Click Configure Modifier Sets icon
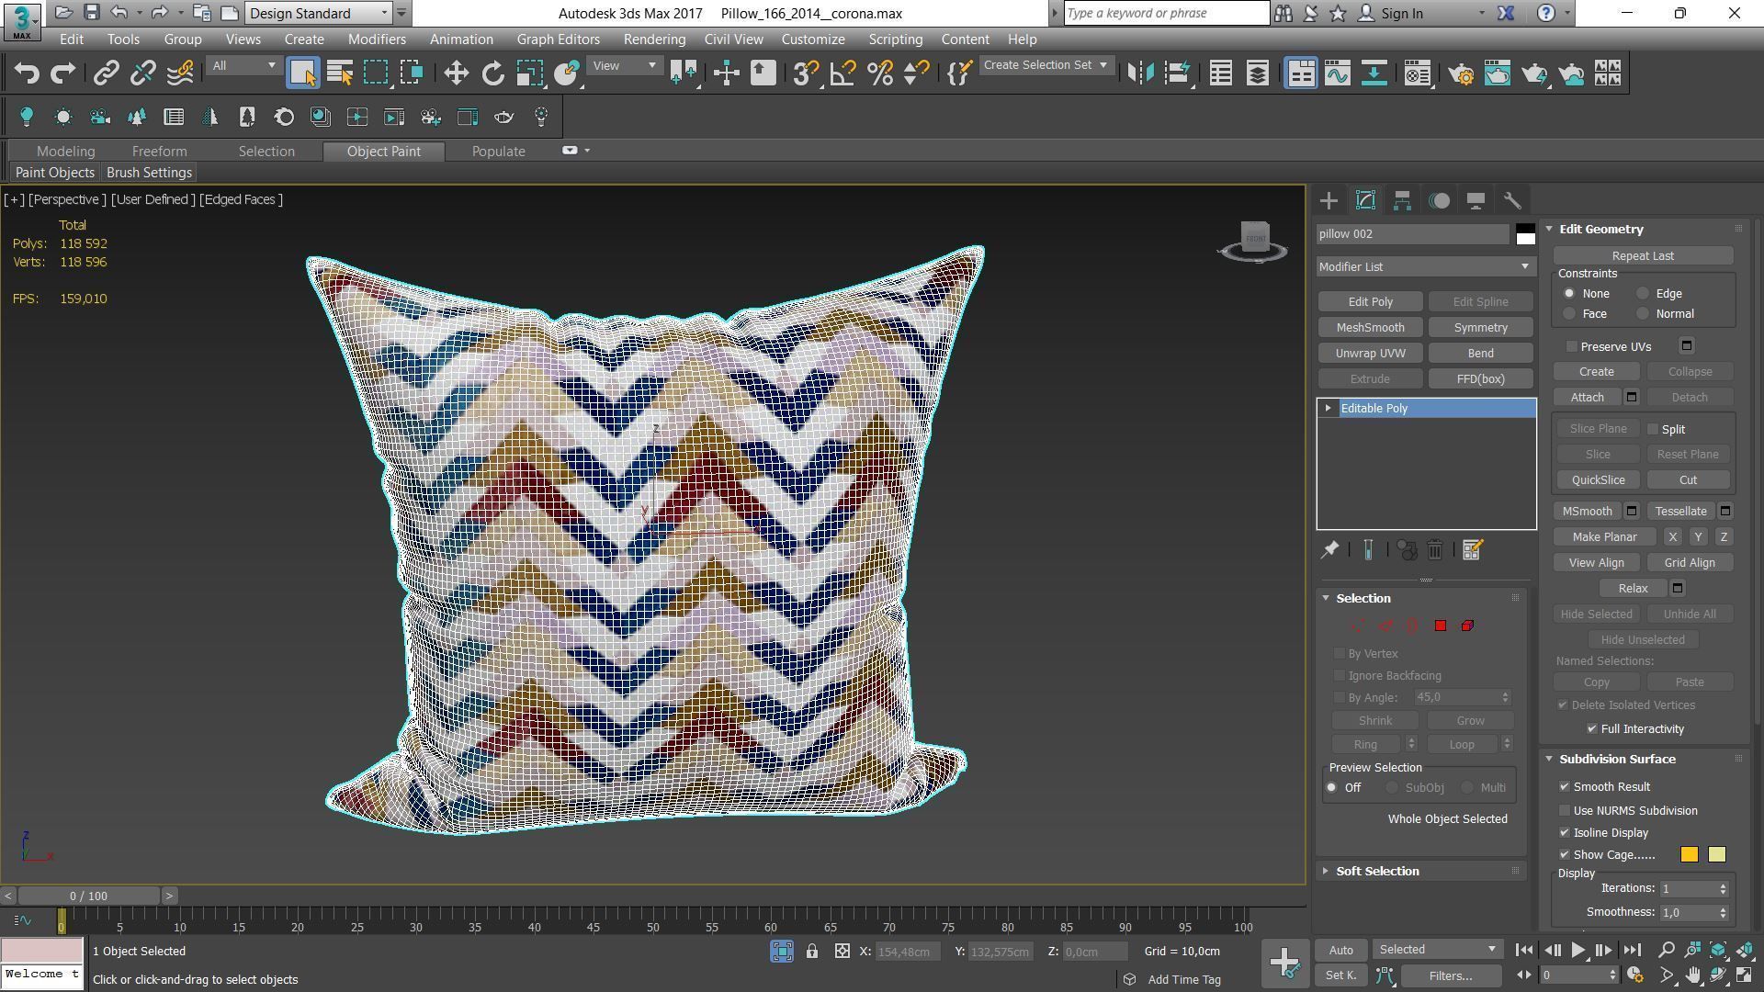 pyautogui.click(x=1472, y=550)
